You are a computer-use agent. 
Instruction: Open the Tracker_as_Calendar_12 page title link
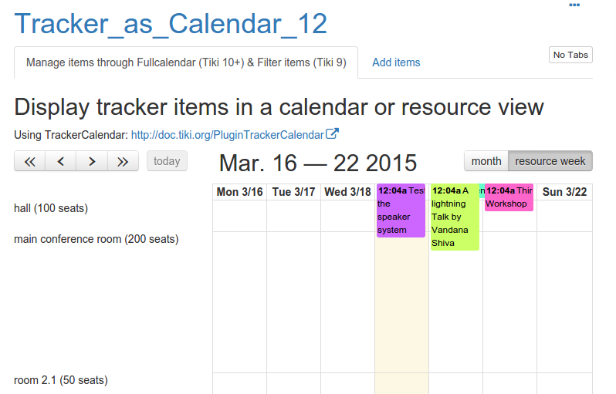pos(171,24)
